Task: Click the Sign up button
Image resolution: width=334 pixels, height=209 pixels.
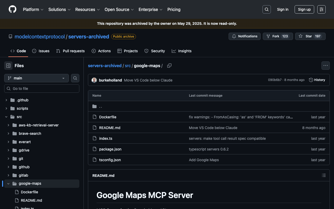Action: click(304, 9)
